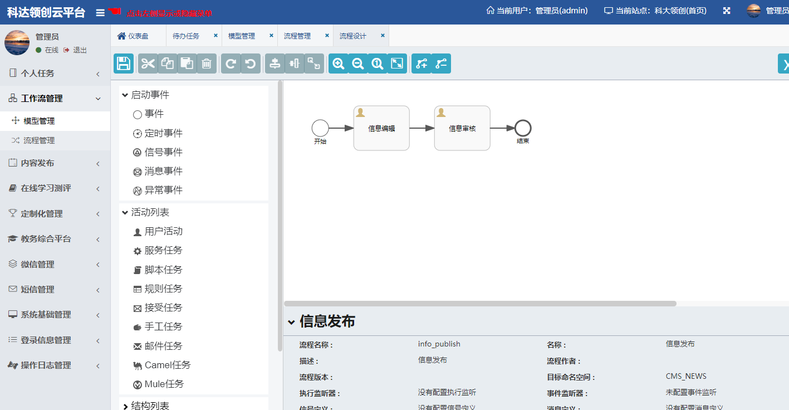
Task: Select the add bend-point tool
Action: click(x=422, y=64)
